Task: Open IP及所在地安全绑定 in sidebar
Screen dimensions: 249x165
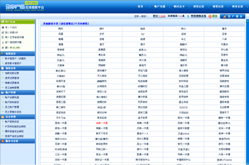Action: click(x=15, y=127)
